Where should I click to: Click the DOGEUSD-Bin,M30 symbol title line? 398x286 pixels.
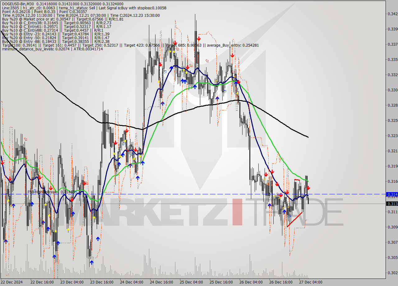(x=63, y=4)
